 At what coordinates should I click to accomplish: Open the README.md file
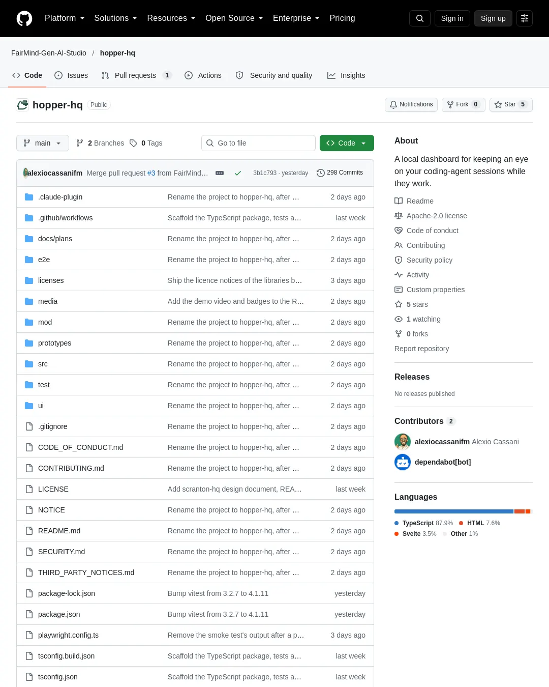pyautogui.click(x=59, y=531)
